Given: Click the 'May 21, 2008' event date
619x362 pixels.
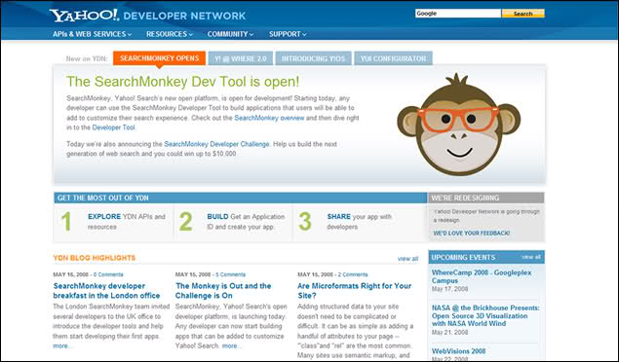Looking at the screenshot, I should point(449,332).
